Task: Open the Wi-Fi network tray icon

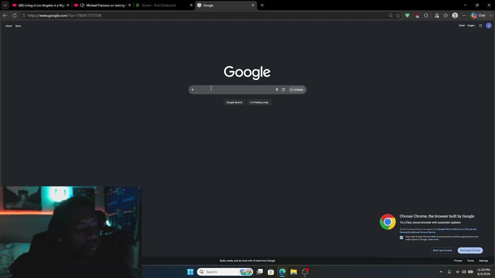Action: 457,272
